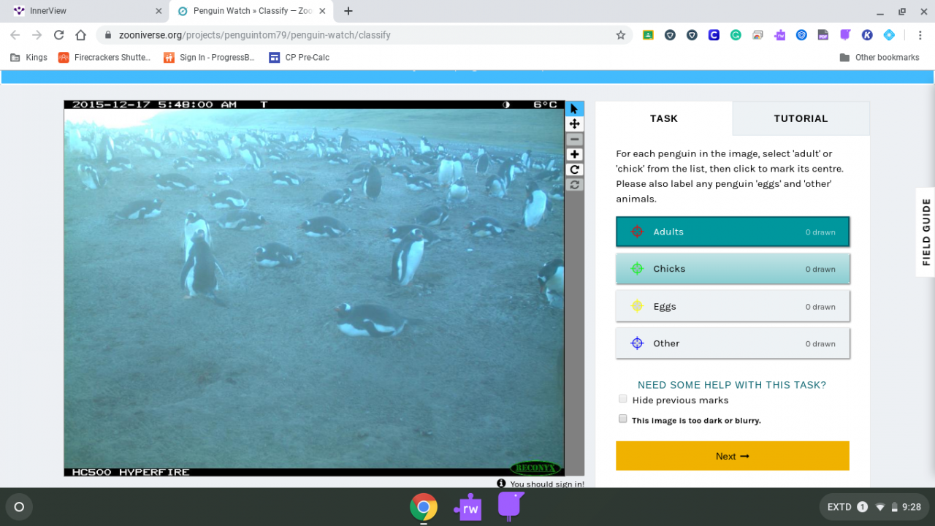
Task: Toggle Hide previous marks checkbox
Action: (623, 399)
